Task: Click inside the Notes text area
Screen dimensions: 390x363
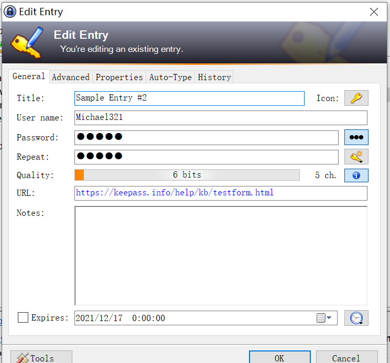Action: (x=221, y=256)
